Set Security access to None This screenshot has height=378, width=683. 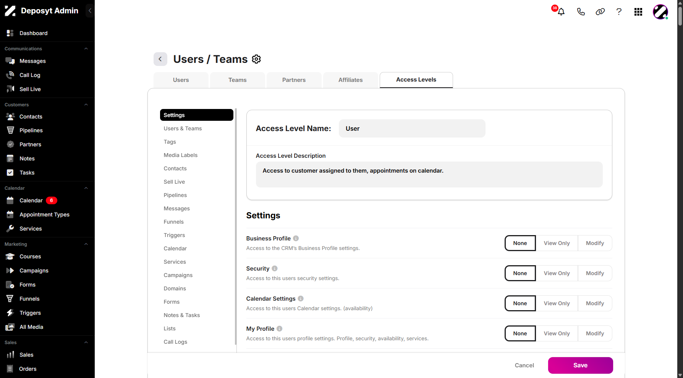pos(520,273)
